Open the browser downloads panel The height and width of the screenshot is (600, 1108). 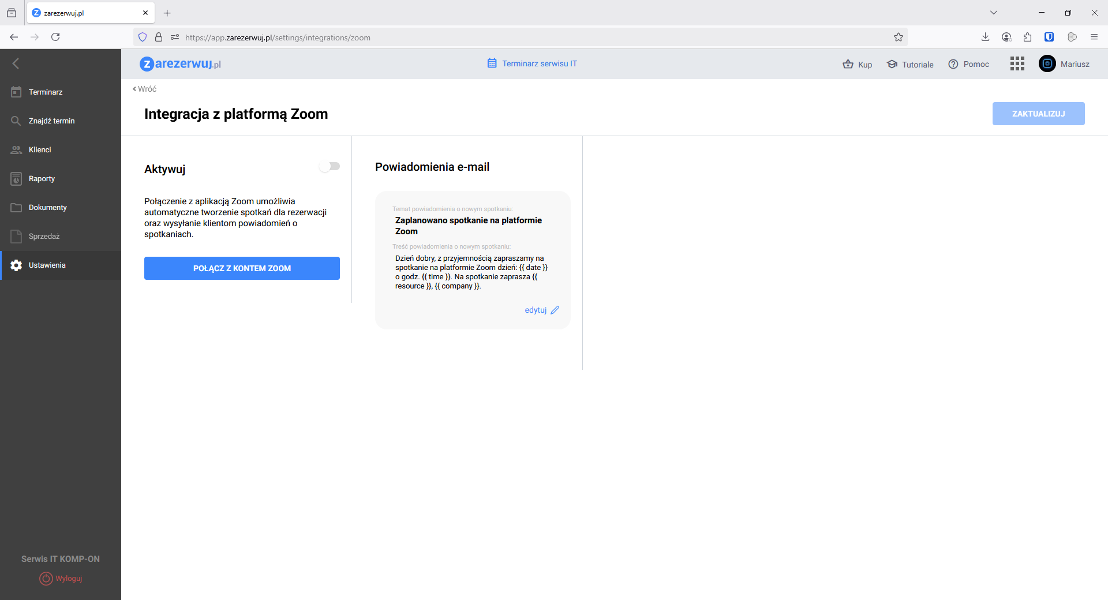(985, 37)
